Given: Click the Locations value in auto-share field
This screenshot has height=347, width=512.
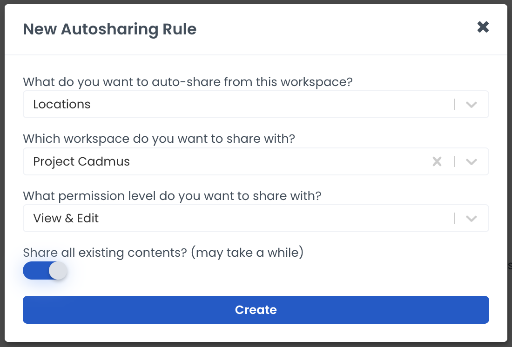Looking at the screenshot, I should (x=62, y=104).
